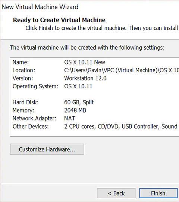Select the '60 GB, Split' hard disk value
Screen dimensions: 179x202
(x=79, y=102)
